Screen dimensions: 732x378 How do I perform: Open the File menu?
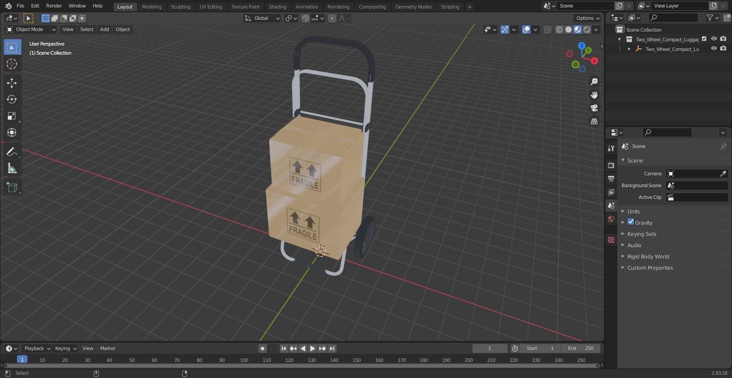(20, 6)
